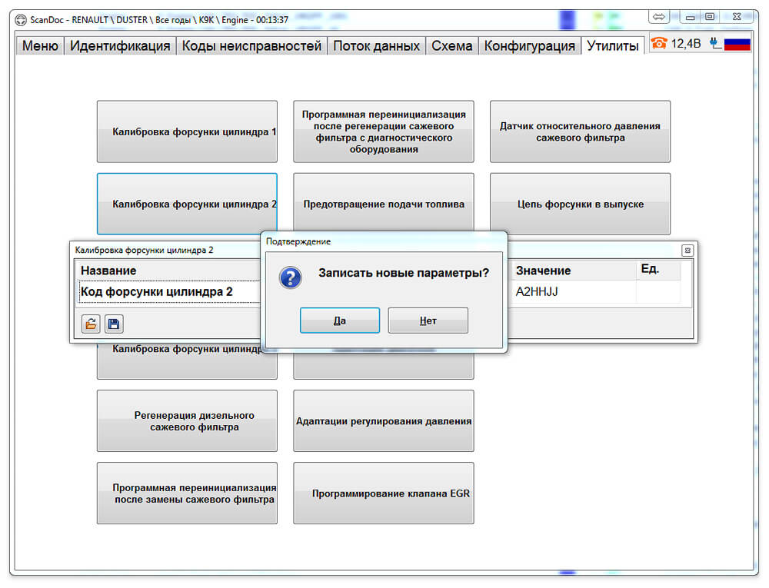Open the Поток данных tab
This screenshot has width=769, height=588.
coord(376,46)
